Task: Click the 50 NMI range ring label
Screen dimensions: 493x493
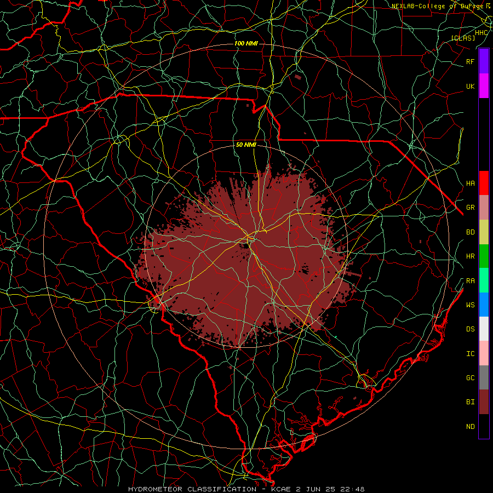Action: click(246, 145)
